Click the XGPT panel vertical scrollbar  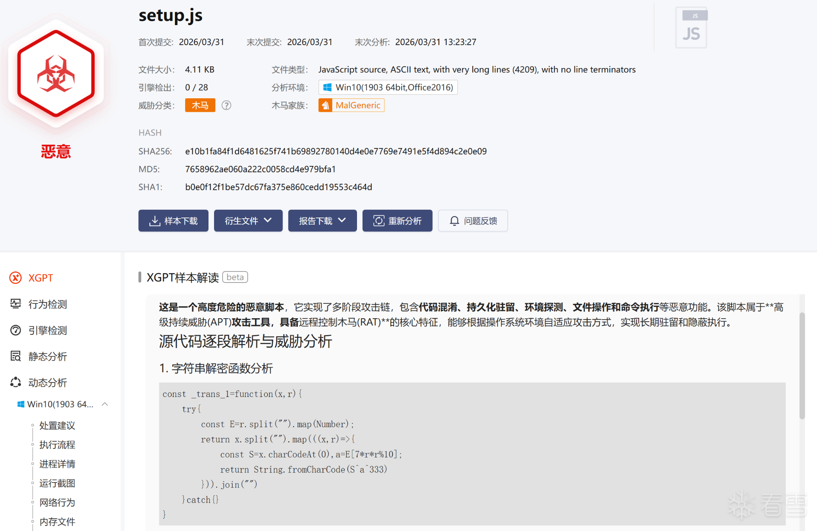[802, 366]
